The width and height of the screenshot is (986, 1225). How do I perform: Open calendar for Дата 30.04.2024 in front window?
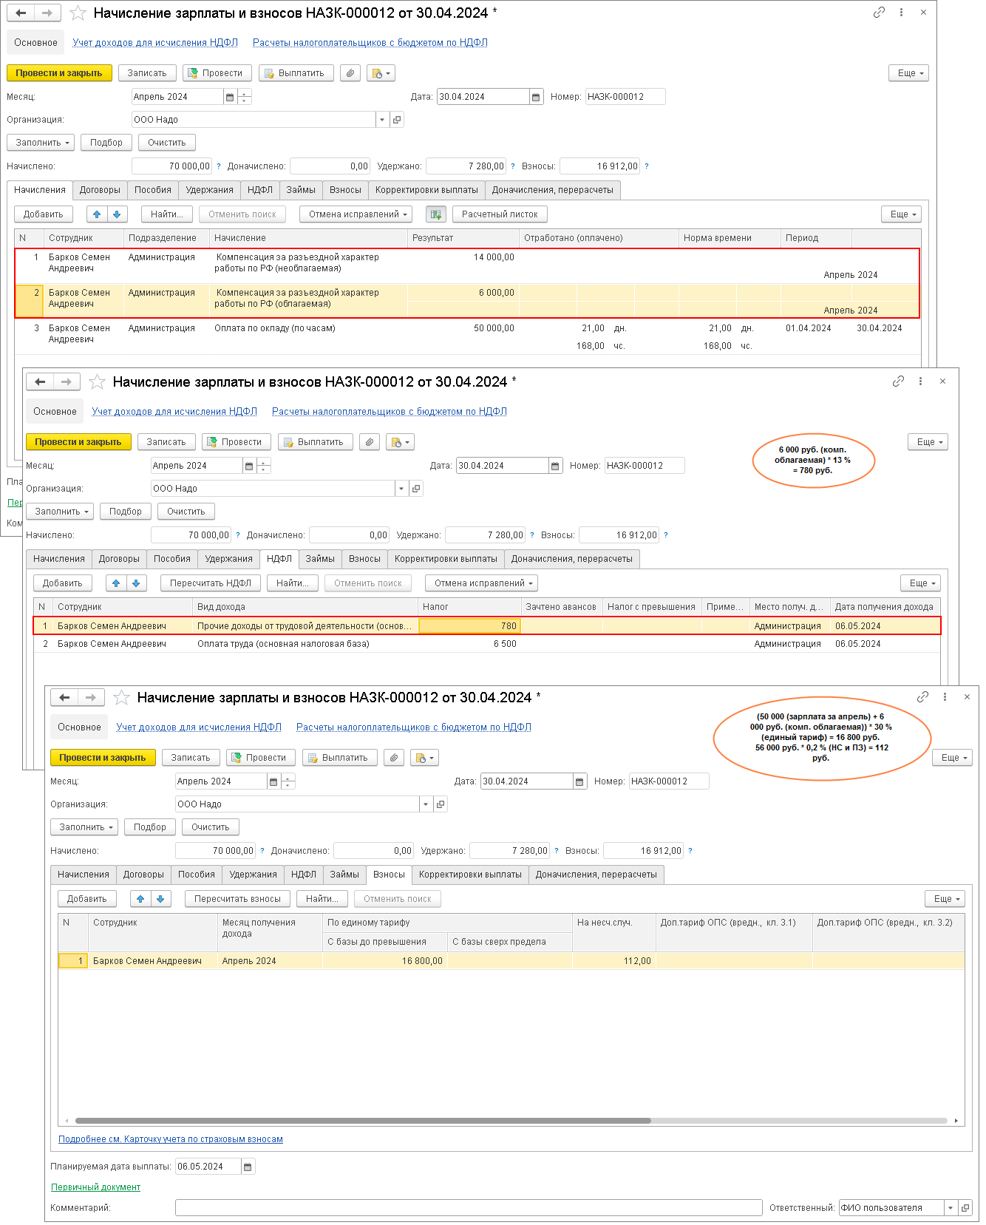click(580, 781)
